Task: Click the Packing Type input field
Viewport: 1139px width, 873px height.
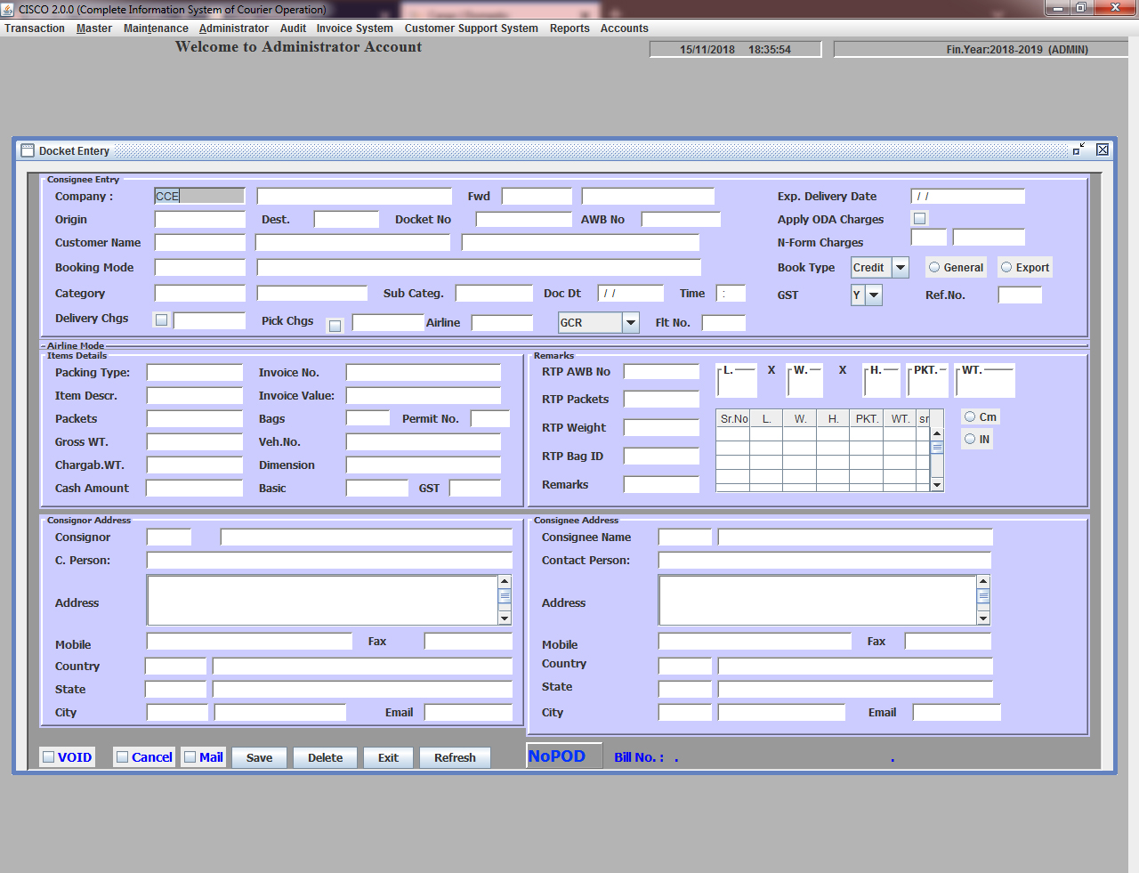Action: coord(195,372)
